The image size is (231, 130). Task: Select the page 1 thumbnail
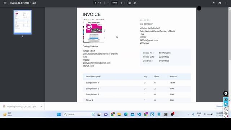22,22
